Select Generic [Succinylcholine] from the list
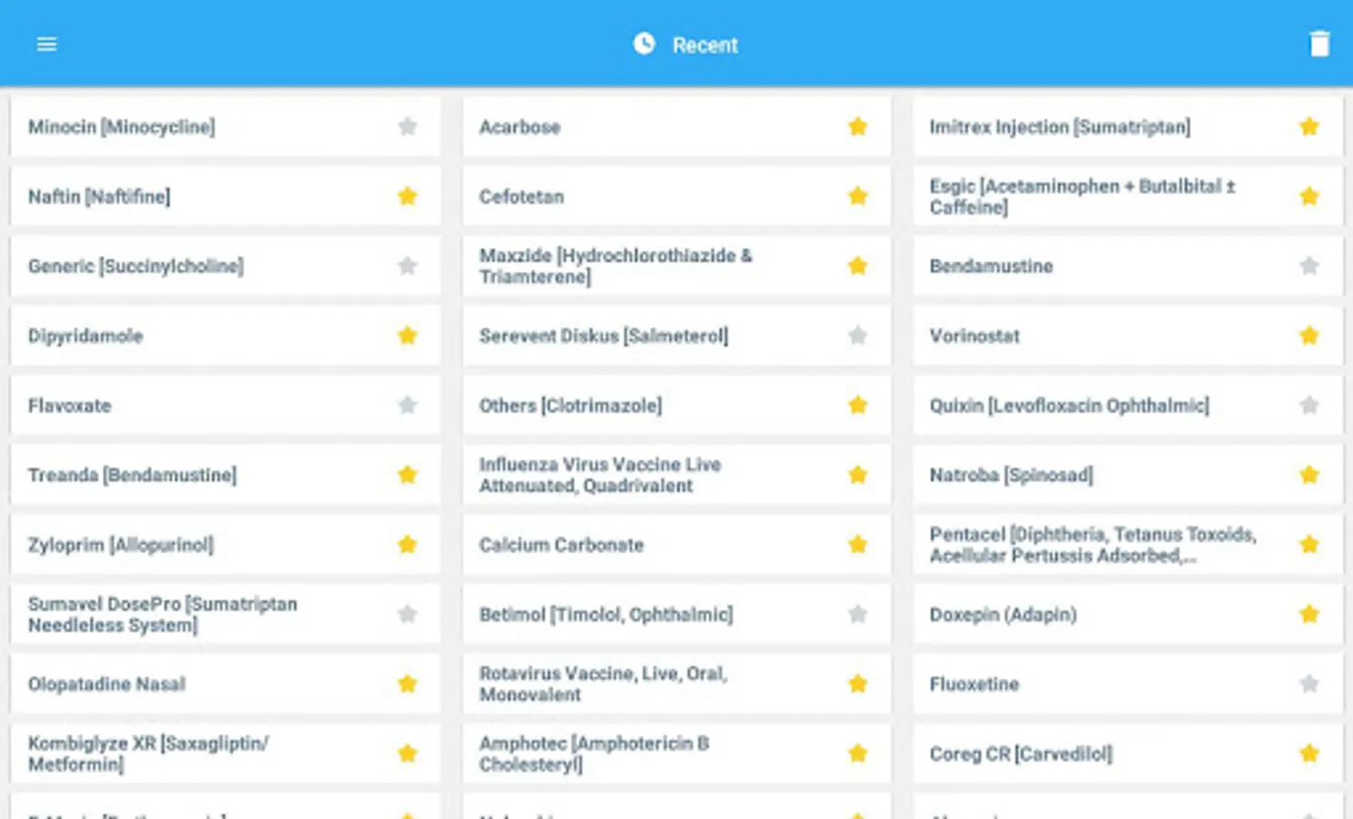1353x819 pixels. click(x=225, y=266)
